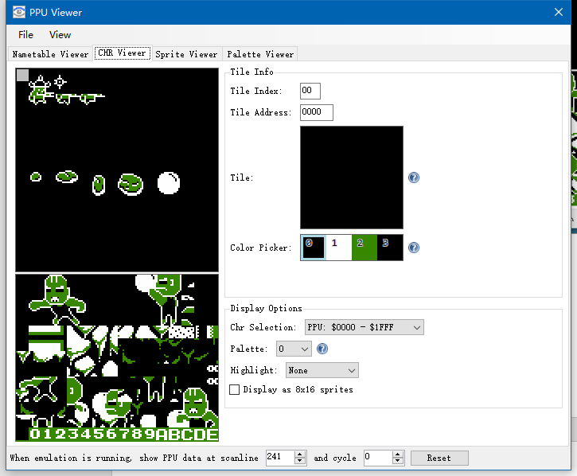Increase the scanline value with up arrow
Screen dimensions: 577x476
pyautogui.click(x=300, y=455)
